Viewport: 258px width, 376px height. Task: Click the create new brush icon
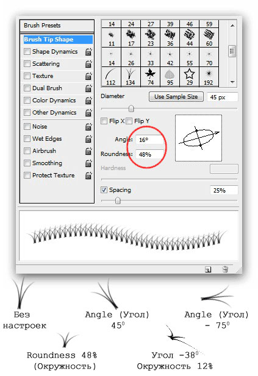[x=208, y=269]
